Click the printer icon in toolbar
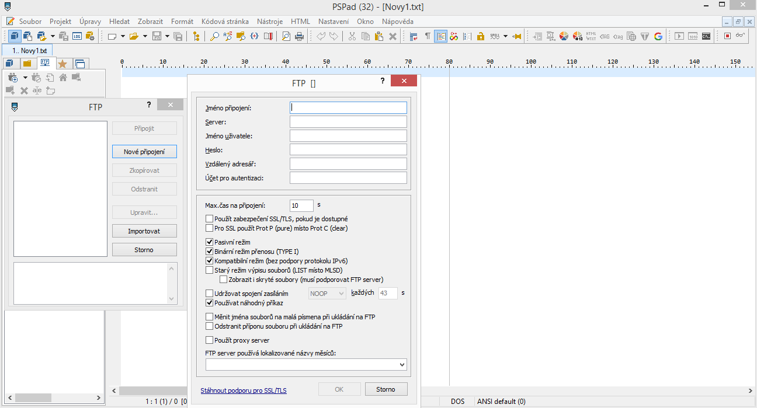The width and height of the screenshot is (757, 408). tap(299, 36)
